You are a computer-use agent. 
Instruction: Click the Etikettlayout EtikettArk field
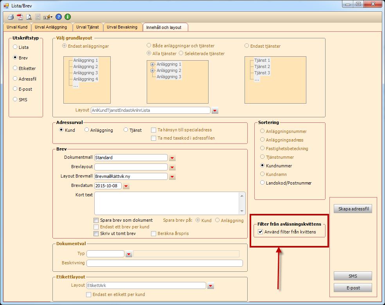click(x=146, y=285)
